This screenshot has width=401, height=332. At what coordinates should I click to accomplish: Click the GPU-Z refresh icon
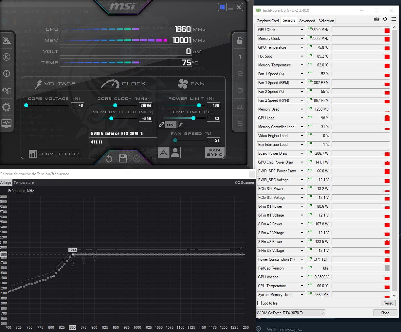[385, 19]
